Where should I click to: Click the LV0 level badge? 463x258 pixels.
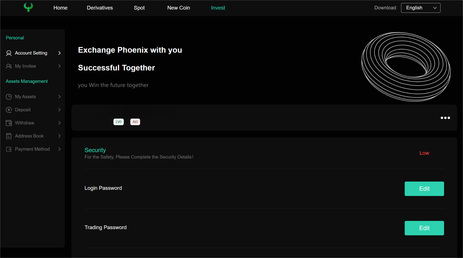tap(118, 122)
